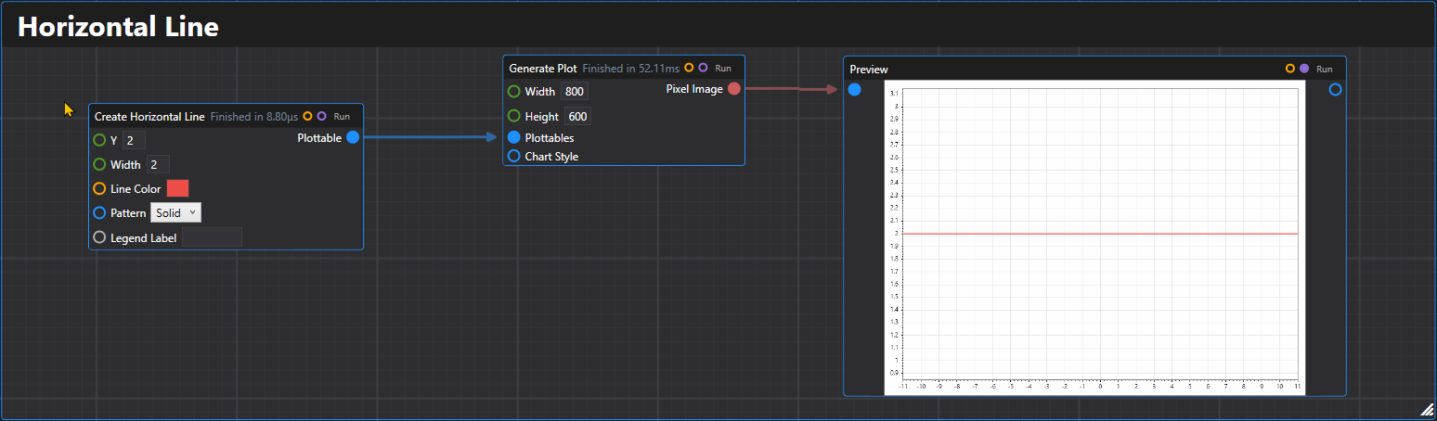Click the Height field showing 600

pyautogui.click(x=577, y=117)
